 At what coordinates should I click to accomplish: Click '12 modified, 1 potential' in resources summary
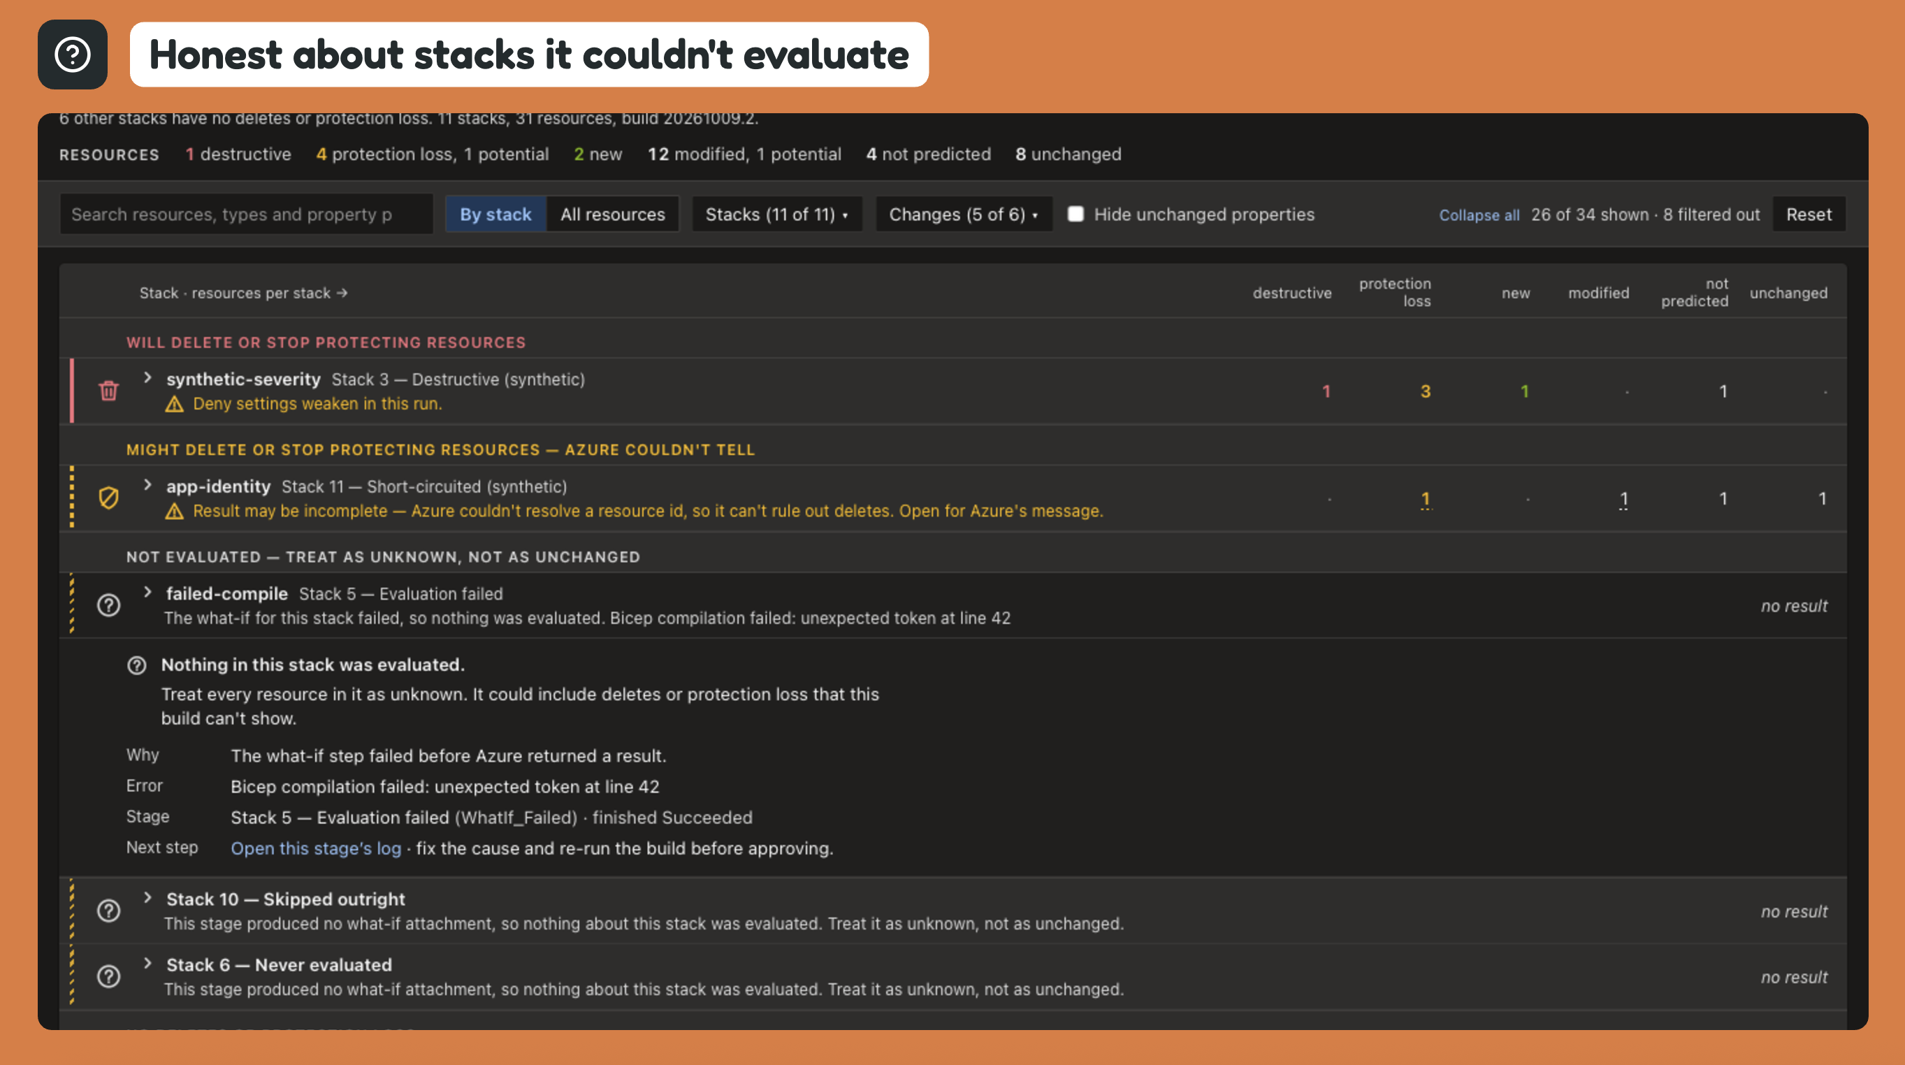tap(745, 154)
